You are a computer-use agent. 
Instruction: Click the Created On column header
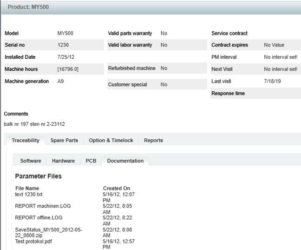117,188
